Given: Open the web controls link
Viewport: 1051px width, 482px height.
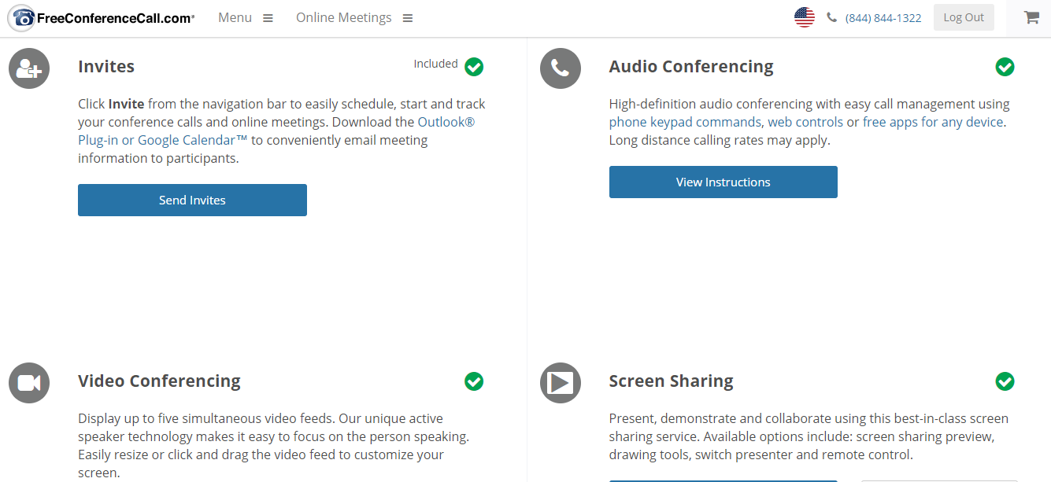Looking at the screenshot, I should click(805, 122).
